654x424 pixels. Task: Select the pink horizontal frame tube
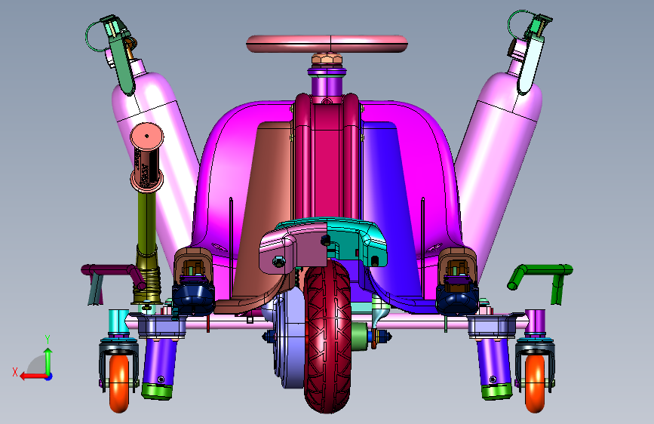238,322
